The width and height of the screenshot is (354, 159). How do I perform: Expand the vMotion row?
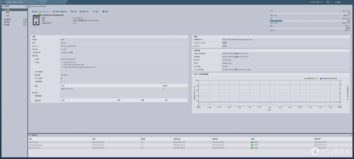193,46
